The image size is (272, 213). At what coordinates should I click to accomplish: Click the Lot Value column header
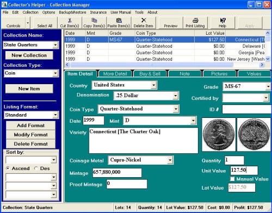click(210, 33)
